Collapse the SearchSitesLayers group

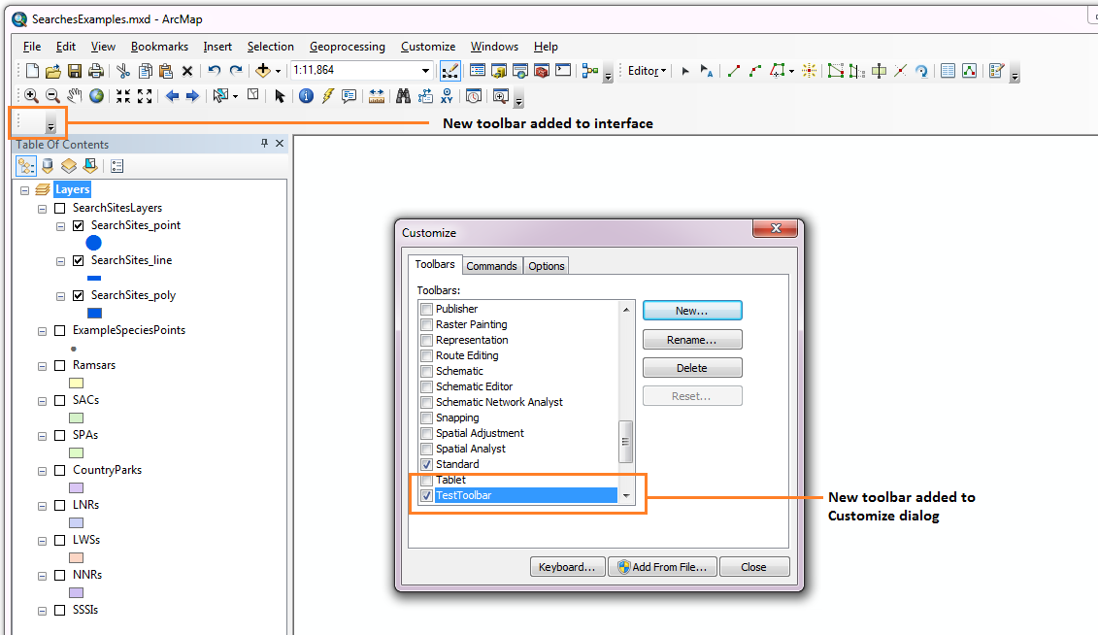click(42, 209)
